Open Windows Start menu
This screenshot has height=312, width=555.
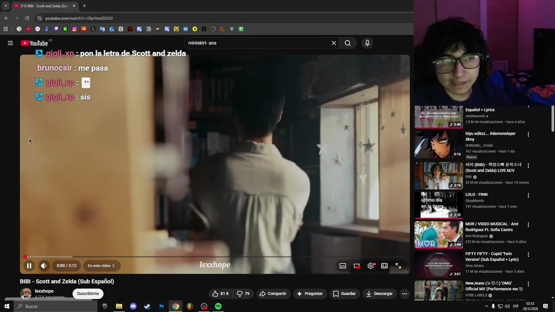[x=7, y=306]
